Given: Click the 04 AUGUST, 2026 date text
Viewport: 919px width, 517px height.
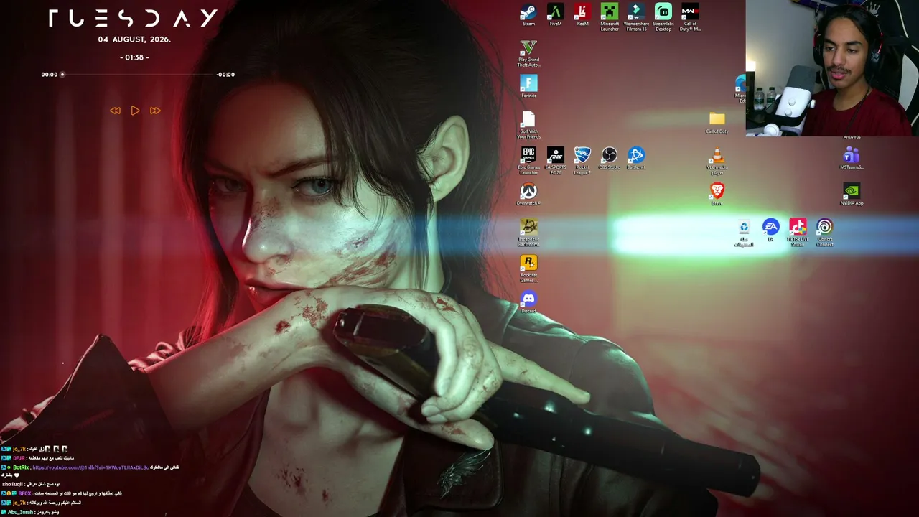Looking at the screenshot, I should (x=134, y=39).
